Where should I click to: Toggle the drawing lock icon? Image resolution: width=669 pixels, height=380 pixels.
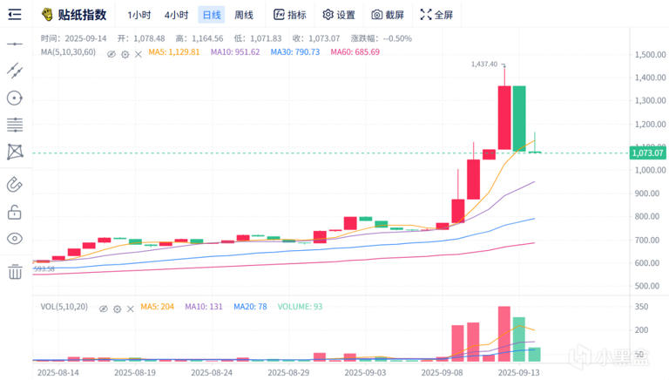click(15, 212)
